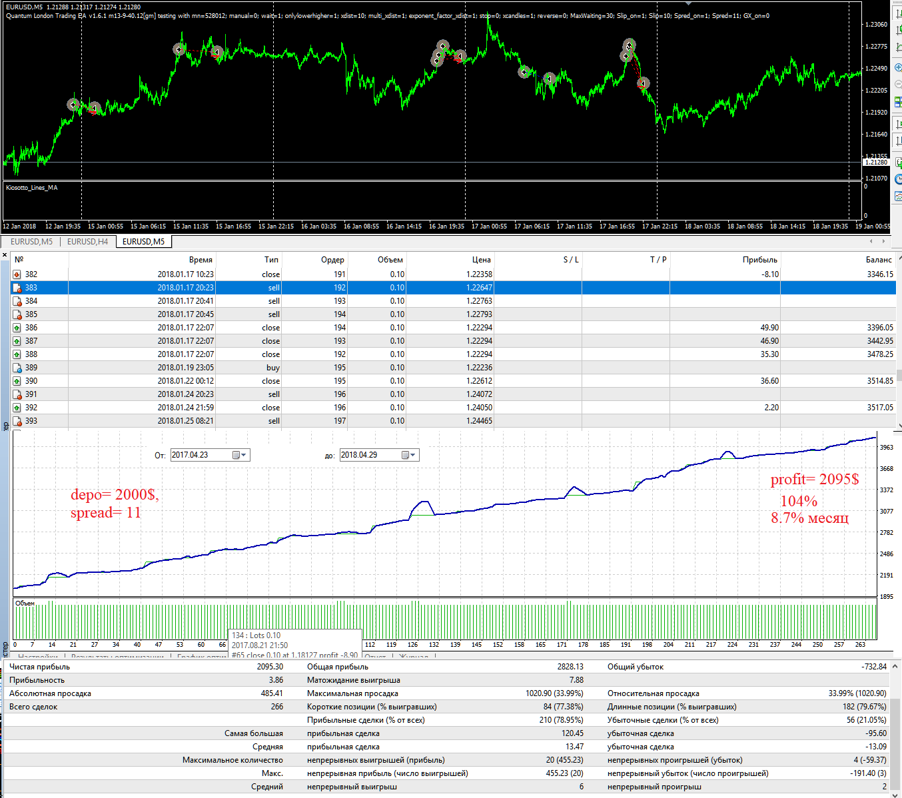Click the loss value '-8.10'
The image size is (902, 798).
(770, 274)
